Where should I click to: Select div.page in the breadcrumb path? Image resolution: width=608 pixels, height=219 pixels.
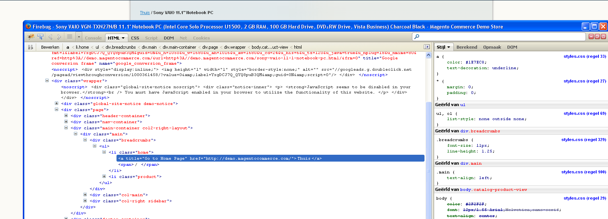click(x=210, y=47)
